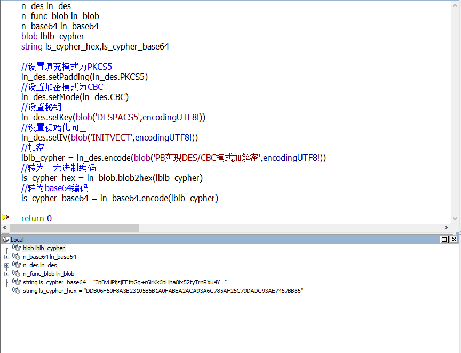This screenshot has width=461, height=353.
Task: Click the 'string ls_cypher_hex,ls_cypher_base64' declaration line
Action: [x=95, y=47]
